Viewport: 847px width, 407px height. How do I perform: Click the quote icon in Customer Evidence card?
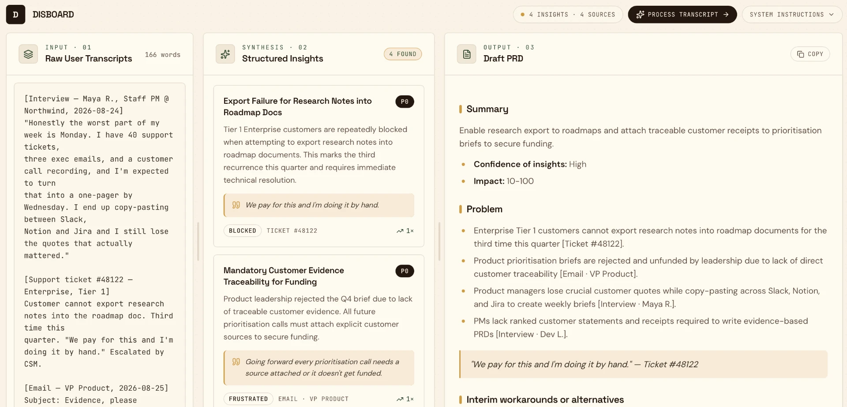236,362
